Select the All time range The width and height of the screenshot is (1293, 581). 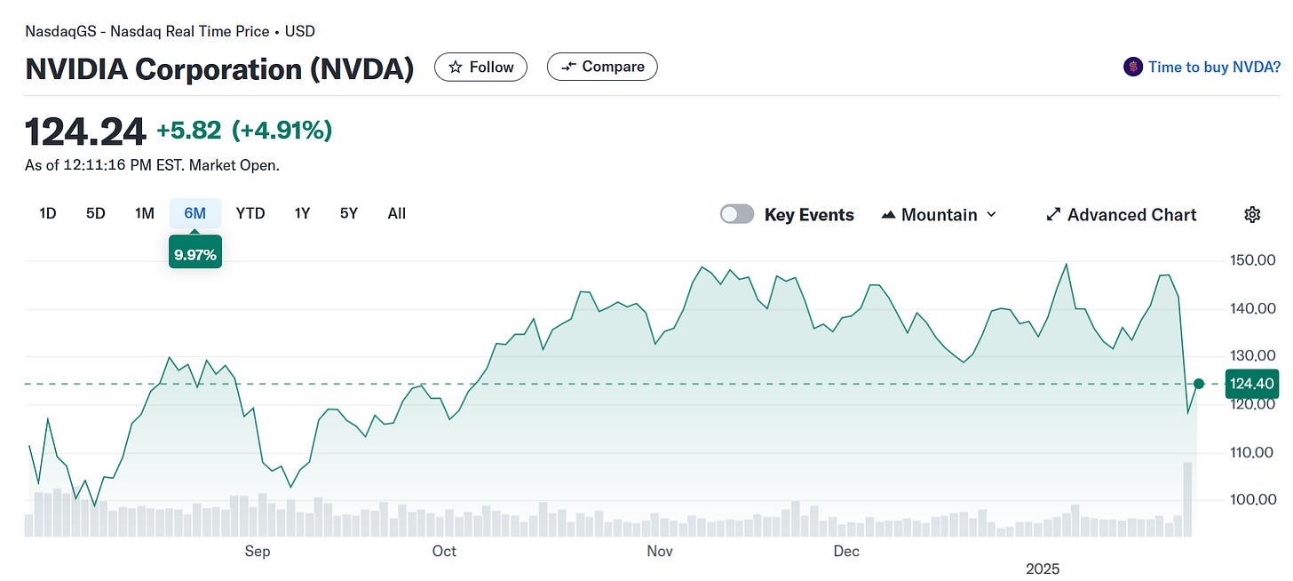(397, 213)
